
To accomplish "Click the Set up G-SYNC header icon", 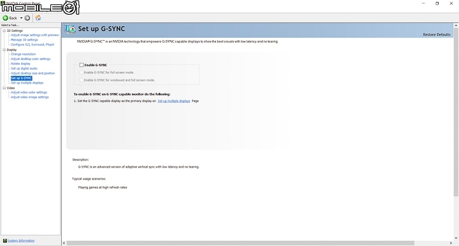I will click(x=70, y=29).
